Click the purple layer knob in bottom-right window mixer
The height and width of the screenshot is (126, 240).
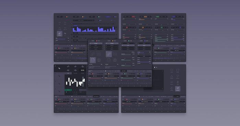[174, 99]
